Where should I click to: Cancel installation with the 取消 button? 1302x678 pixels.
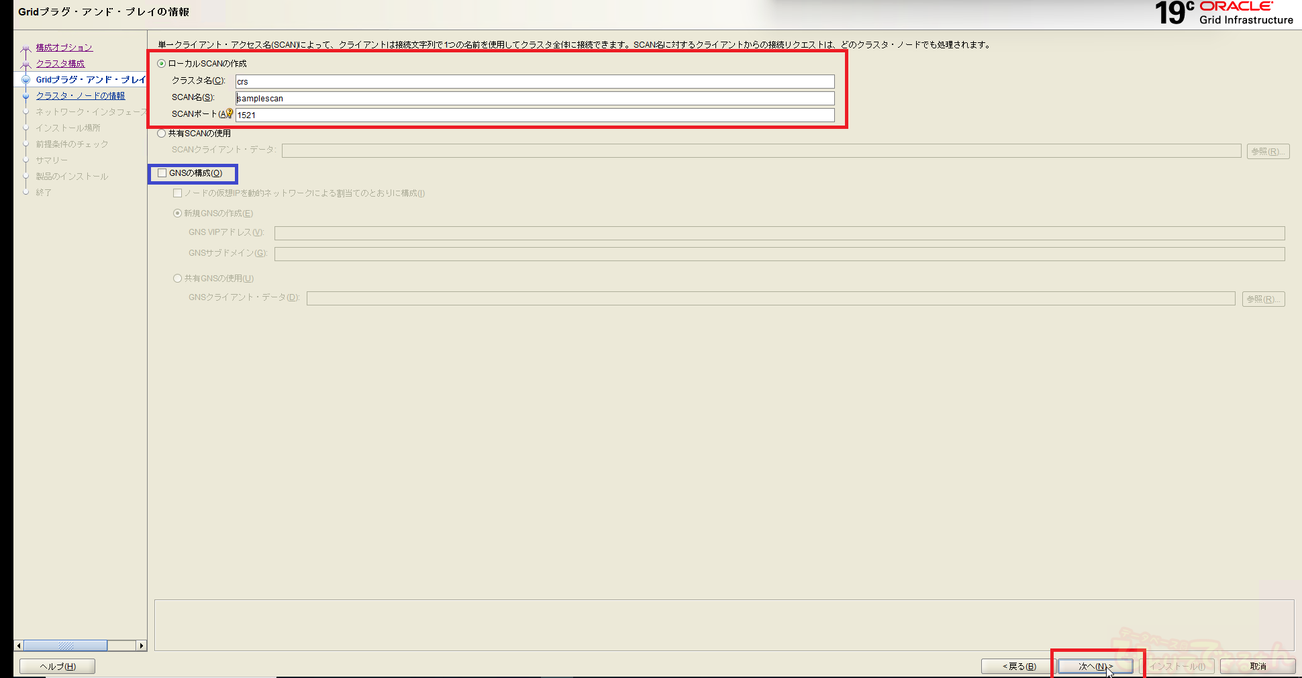click(x=1258, y=667)
